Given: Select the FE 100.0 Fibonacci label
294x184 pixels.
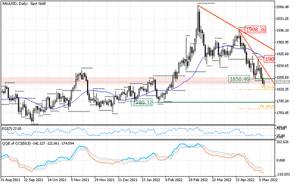Looking at the screenshot, I should (266, 106).
